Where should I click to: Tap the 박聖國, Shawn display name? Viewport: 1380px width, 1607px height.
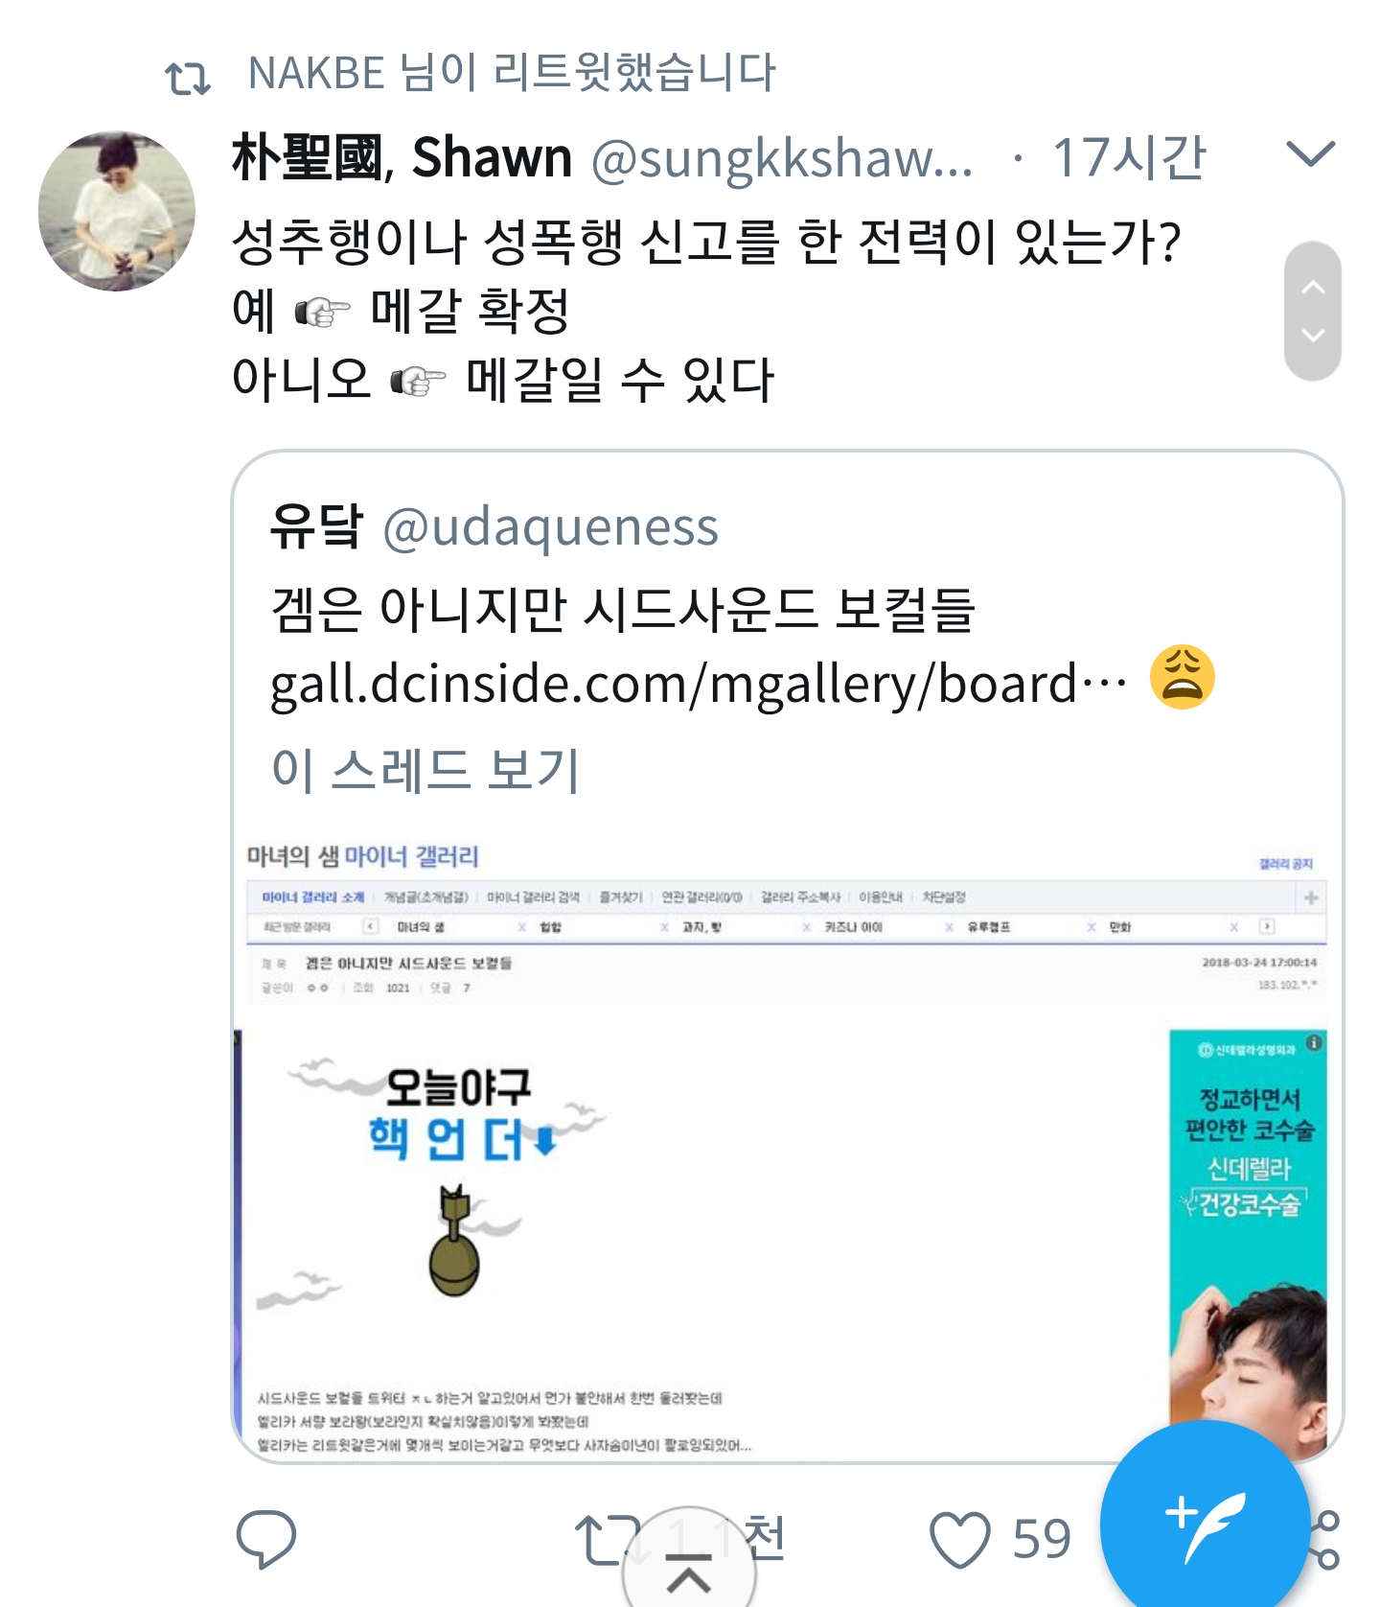(402, 157)
